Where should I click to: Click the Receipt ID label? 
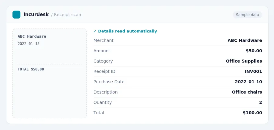click(x=104, y=71)
